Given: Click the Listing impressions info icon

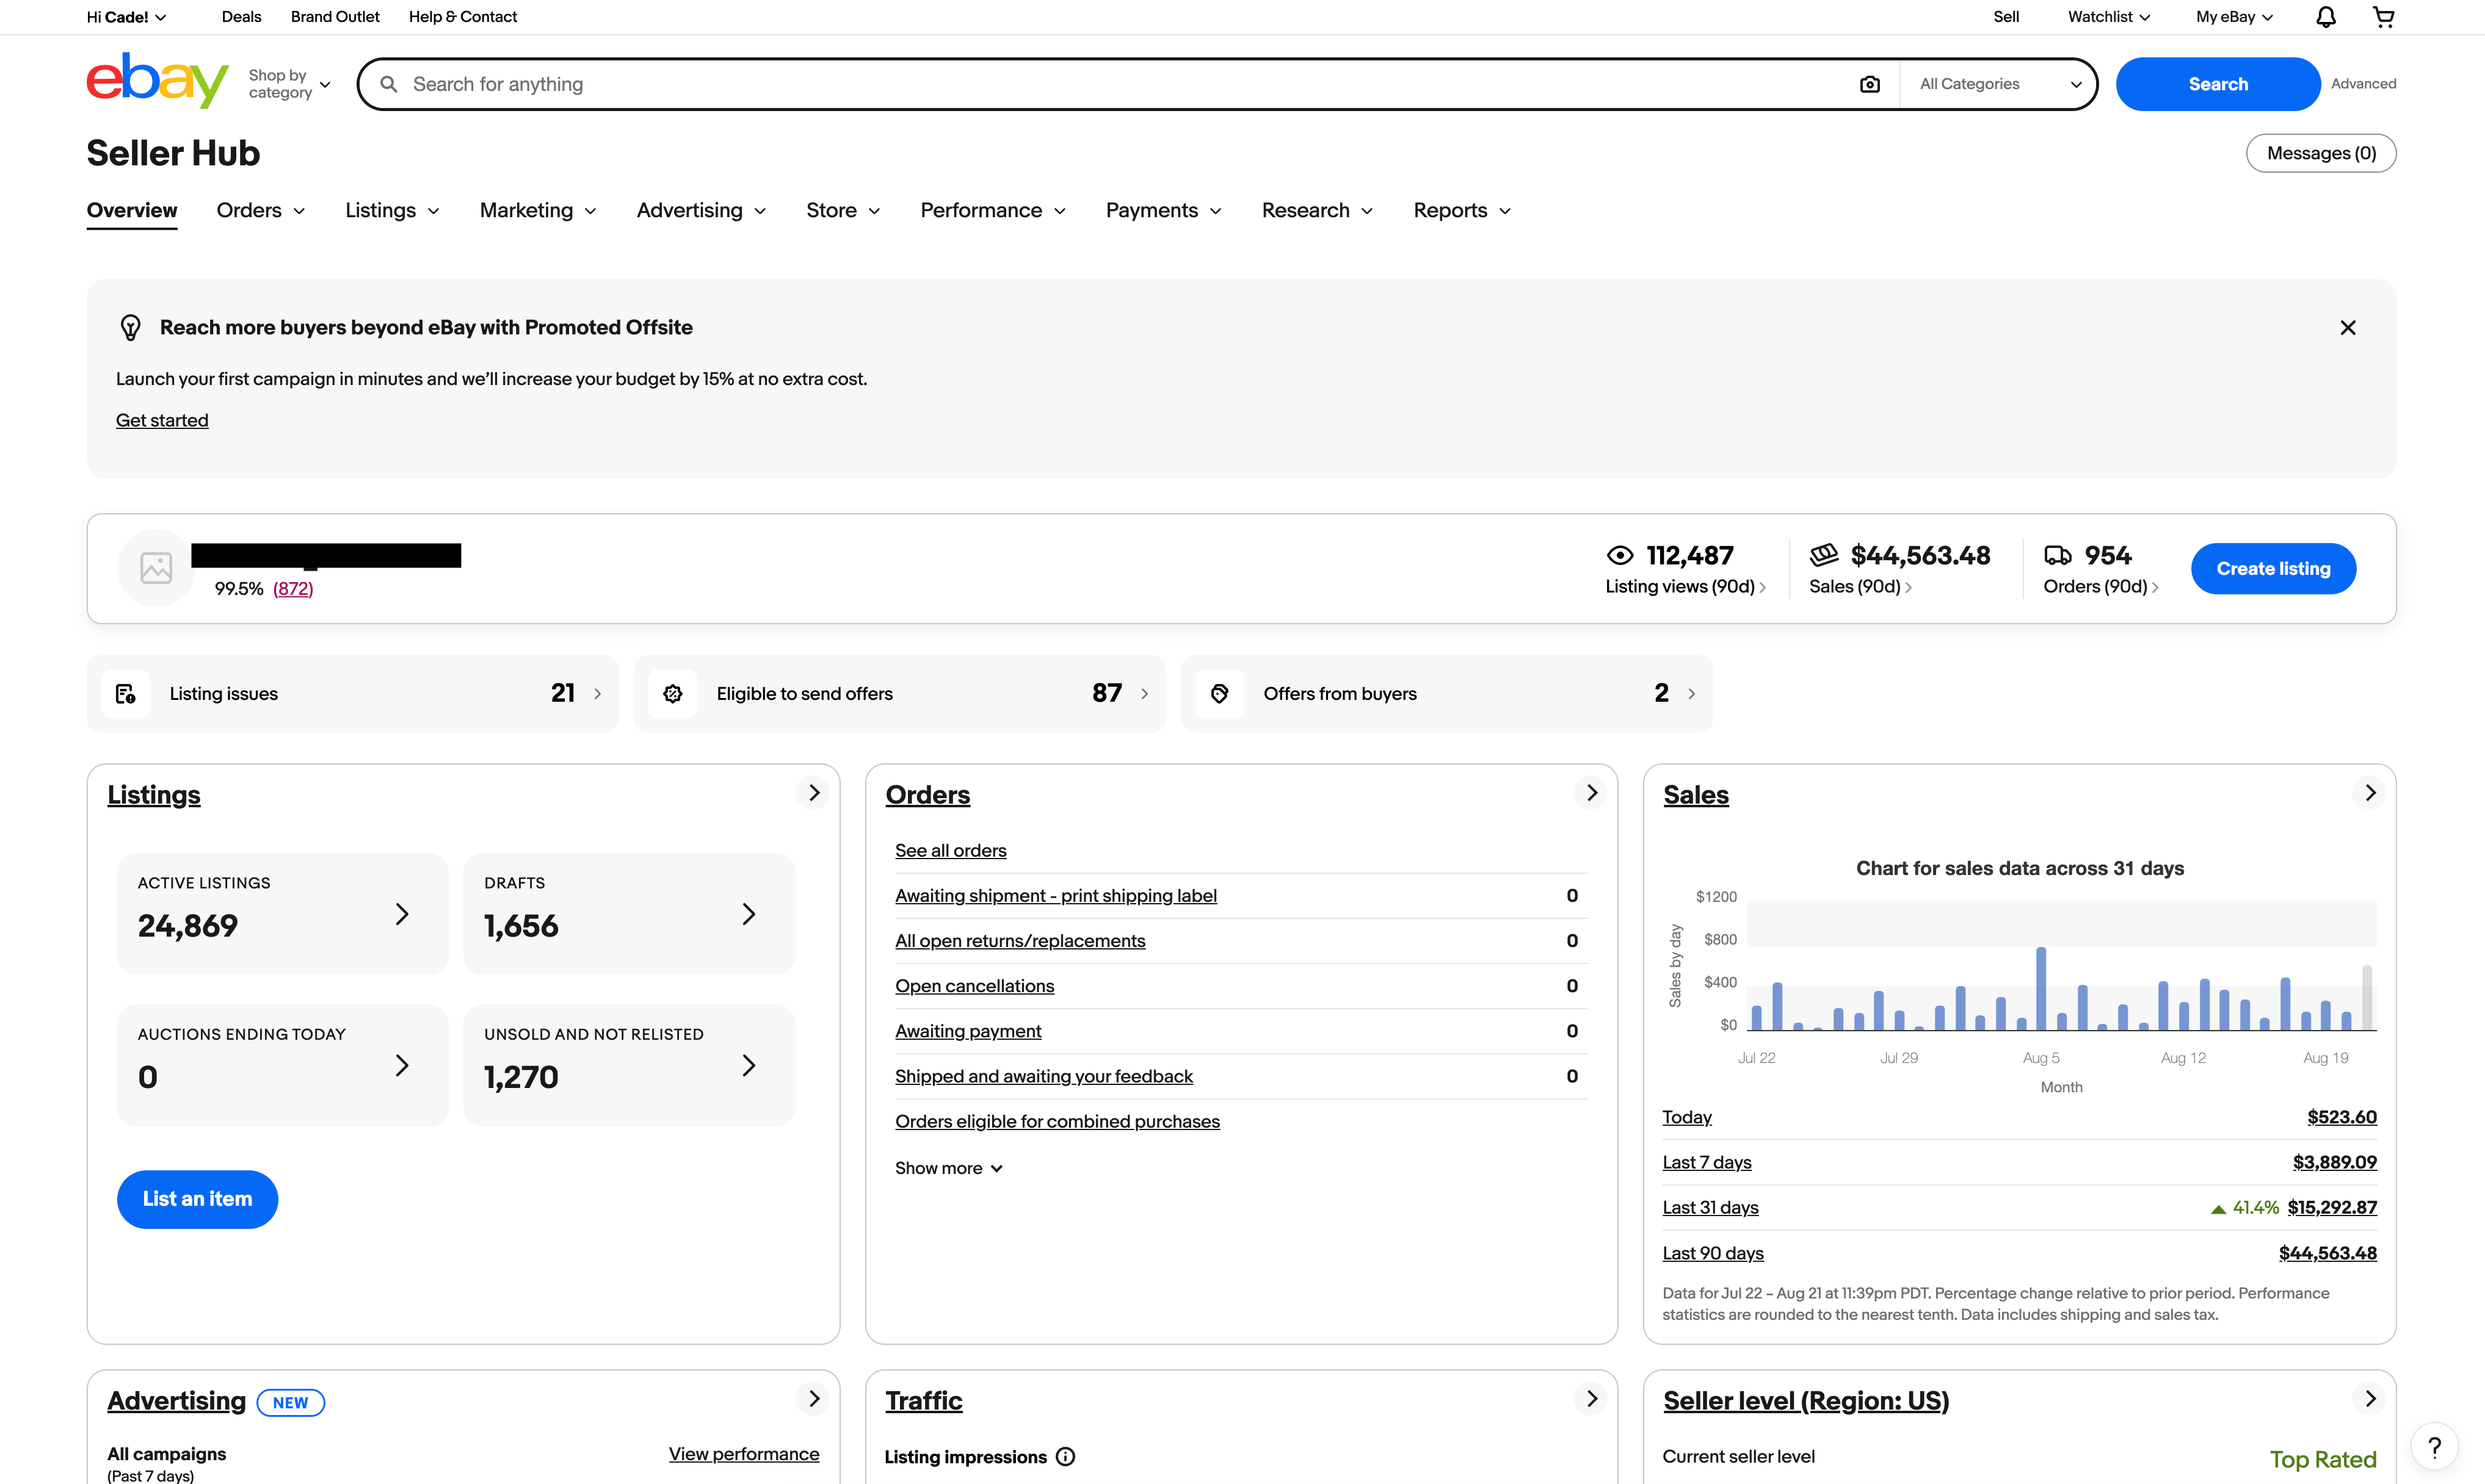Looking at the screenshot, I should tap(1065, 1457).
